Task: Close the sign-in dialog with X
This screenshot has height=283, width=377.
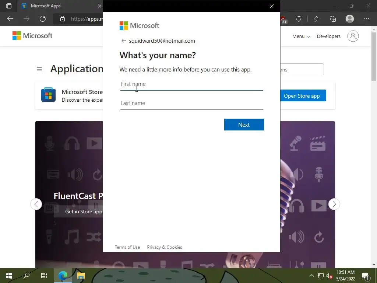Action: [272, 6]
